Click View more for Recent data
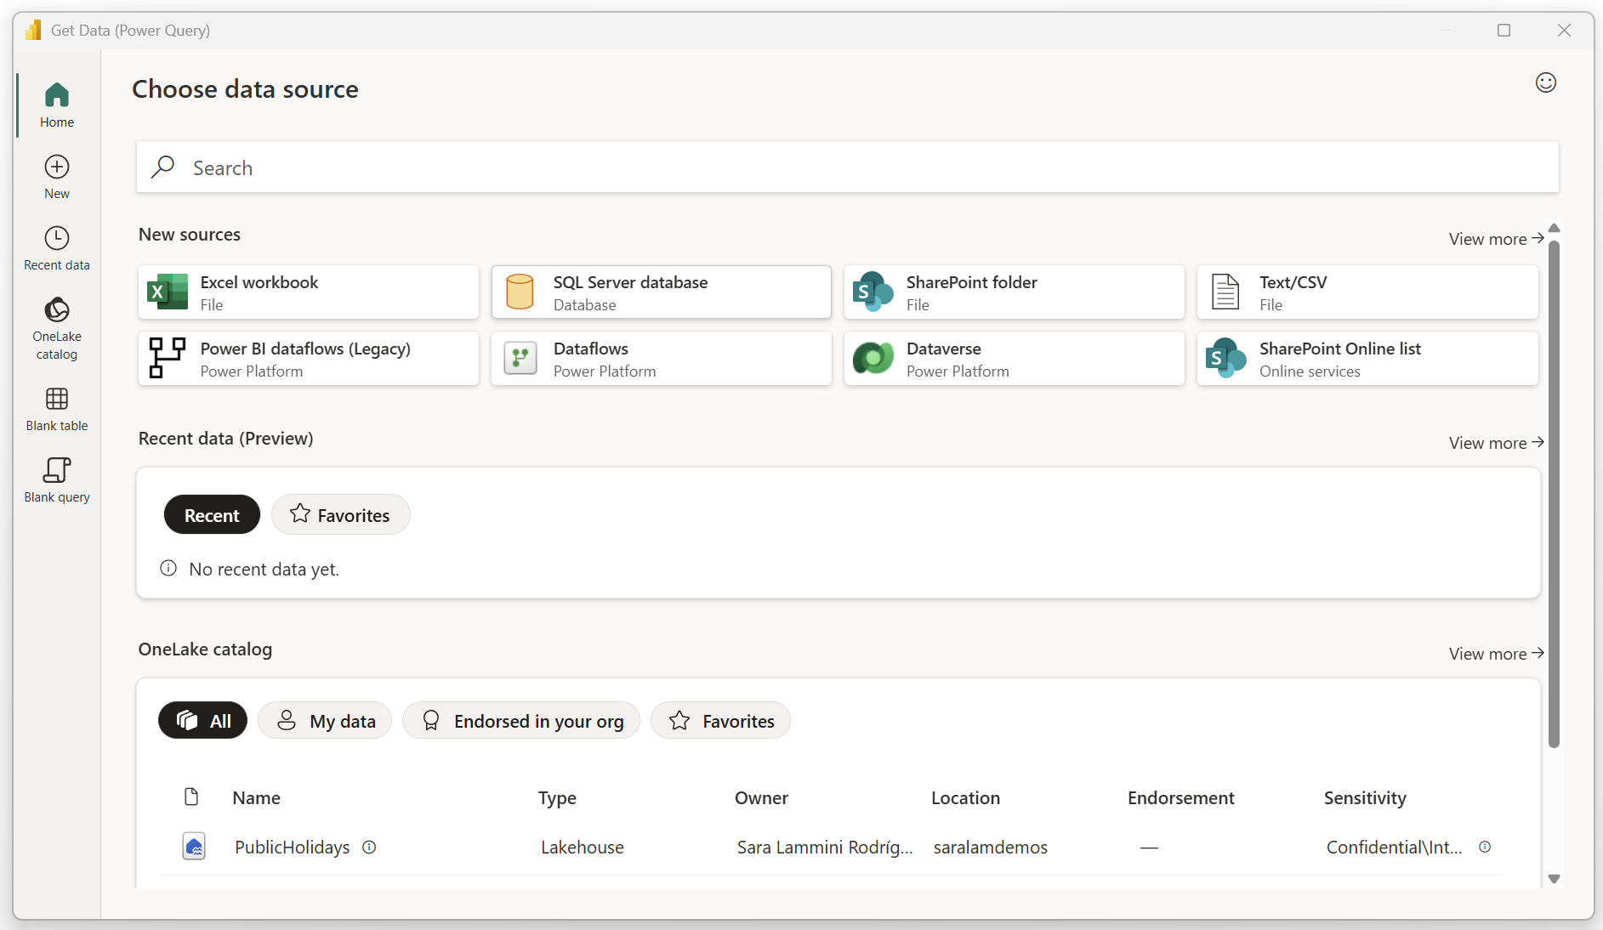The width and height of the screenshot is (1603, 930). [1497, 443]
